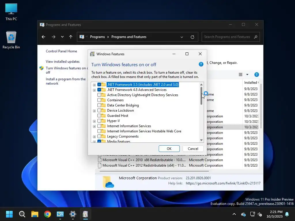Expand the Hyper-V node
The image size is (295, 221).
pos(94,121)
